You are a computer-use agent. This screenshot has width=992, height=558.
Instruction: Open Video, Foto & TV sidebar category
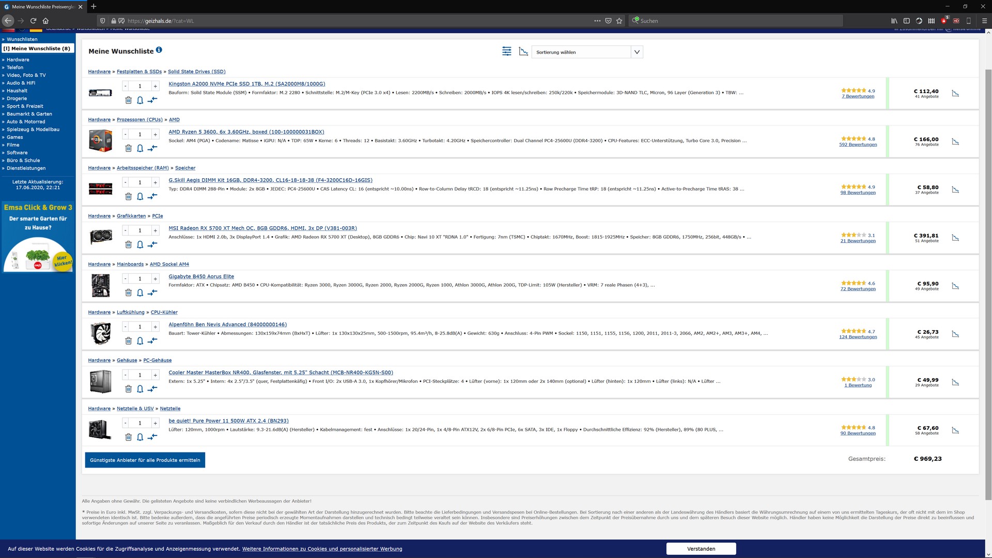point(26,75)
